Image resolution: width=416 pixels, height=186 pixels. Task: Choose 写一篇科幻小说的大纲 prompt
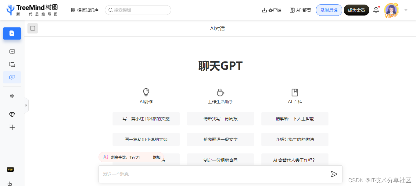pyautogui.click(x=146, y=139)
